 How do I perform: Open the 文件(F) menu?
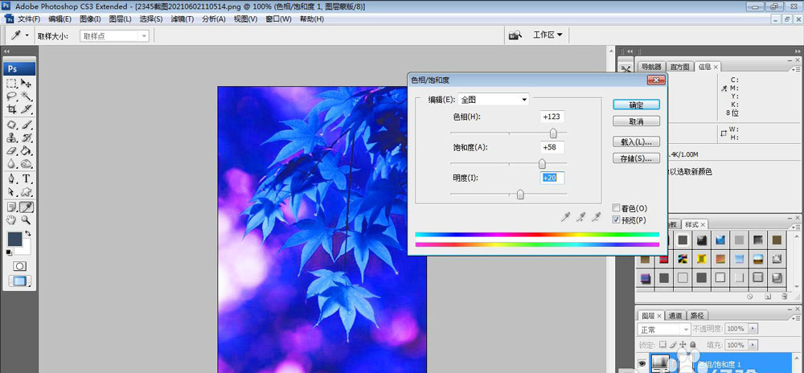(x=29, y=19)
